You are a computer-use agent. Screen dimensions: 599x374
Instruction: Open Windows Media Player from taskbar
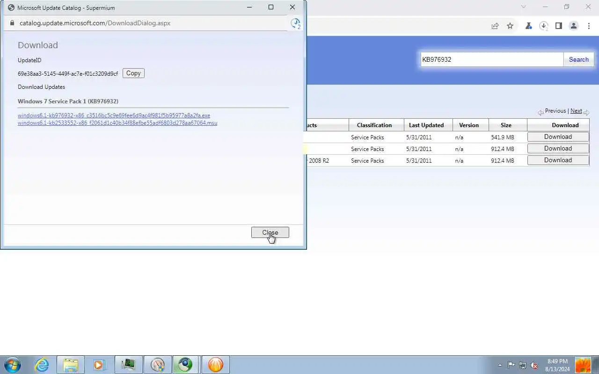click(99, 365)
